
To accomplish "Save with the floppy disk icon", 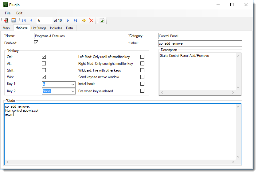I will tap(14, 20).
